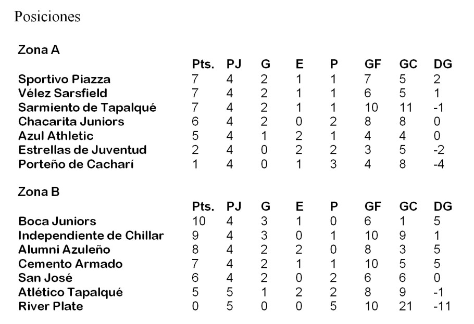Select the Zona B title

point(39,192)
